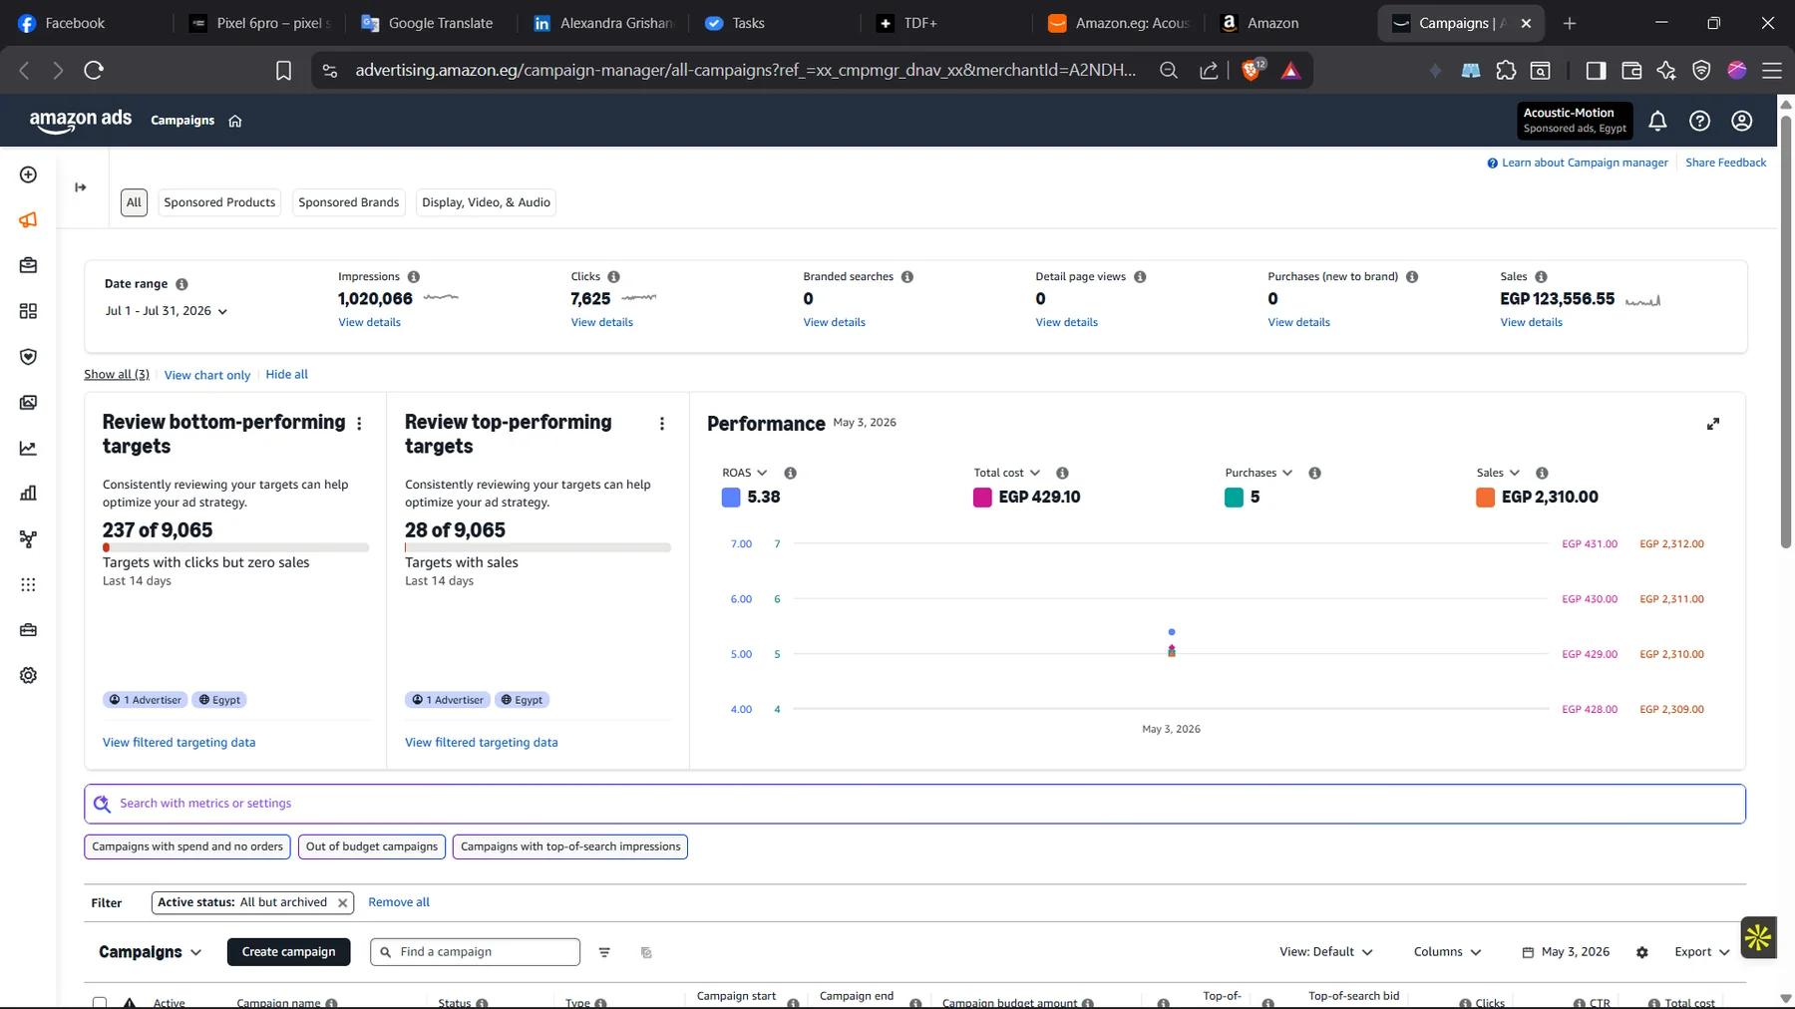Viewport: 1795px width, 1009px height.
Task: Click View chart only link
Action: click(x=207, y=375)
